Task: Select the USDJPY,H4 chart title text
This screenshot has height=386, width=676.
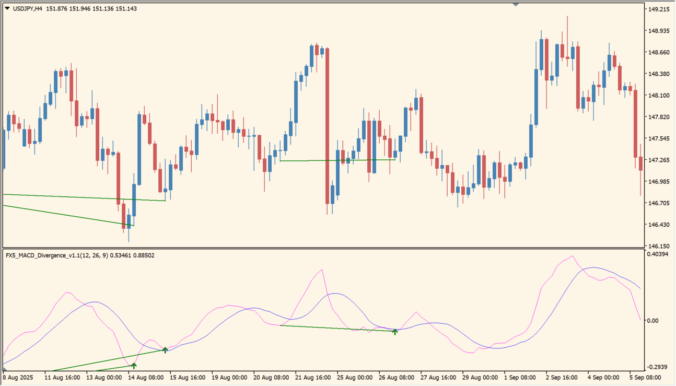Action: (x=28, y=9)
